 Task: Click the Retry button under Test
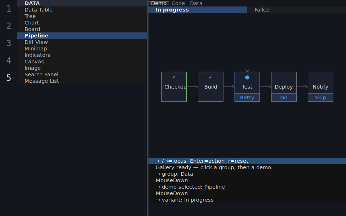[x=247, y=98]
